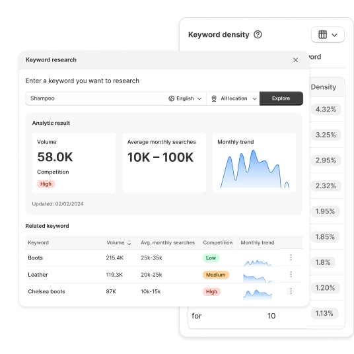The image size is (354, 354).
Task: Click the globe icon beside English
Action: [171, 98]
